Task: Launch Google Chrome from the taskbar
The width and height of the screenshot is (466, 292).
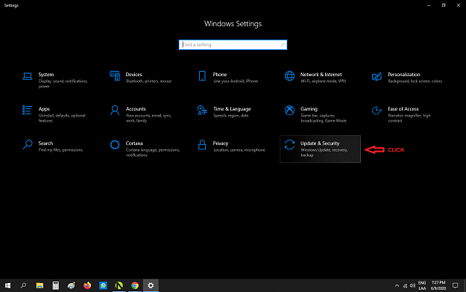Action: [x=135, y=285]
